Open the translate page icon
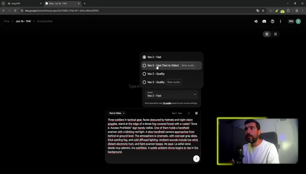Screen dimensions: 306x174 click(x=258, y=11)
